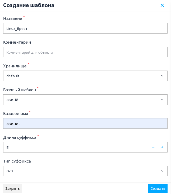Click into the Комментарий для объекта field

85,52
